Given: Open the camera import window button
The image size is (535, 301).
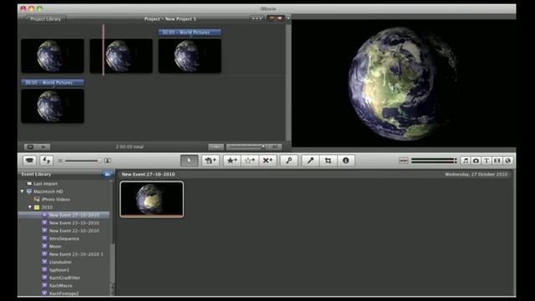Looking at the screenshot, I should pyautogui.click(x=30, y=161).
